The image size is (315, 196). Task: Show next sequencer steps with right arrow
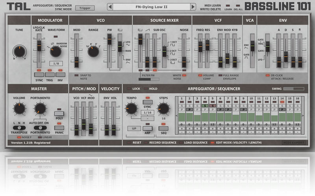(x=303, y=116)
